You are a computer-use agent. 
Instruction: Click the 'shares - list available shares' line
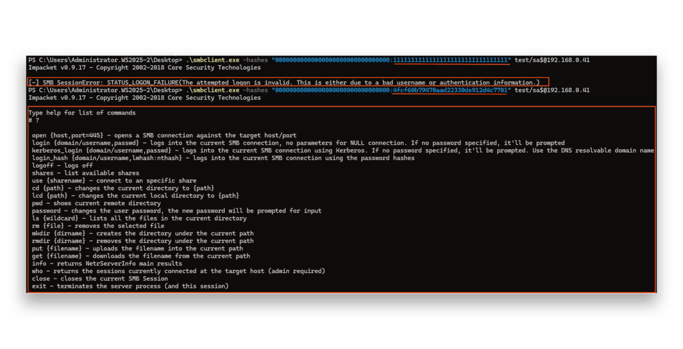[x=85, y=173]
